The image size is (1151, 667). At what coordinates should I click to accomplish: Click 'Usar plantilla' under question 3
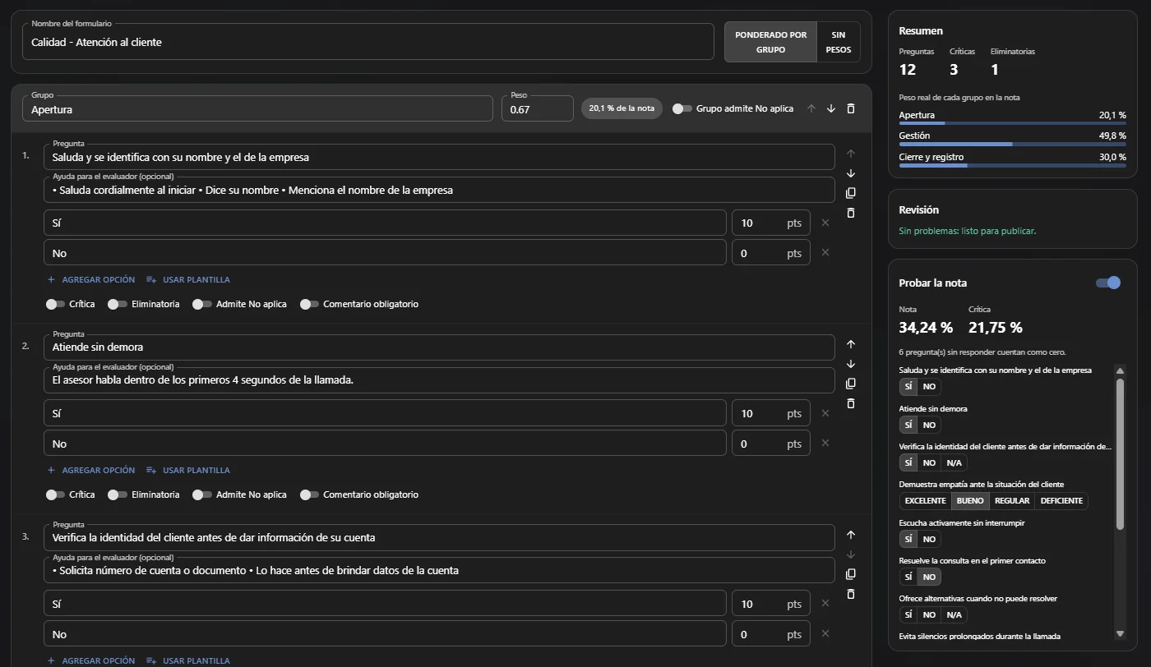[x=188, y=660]
